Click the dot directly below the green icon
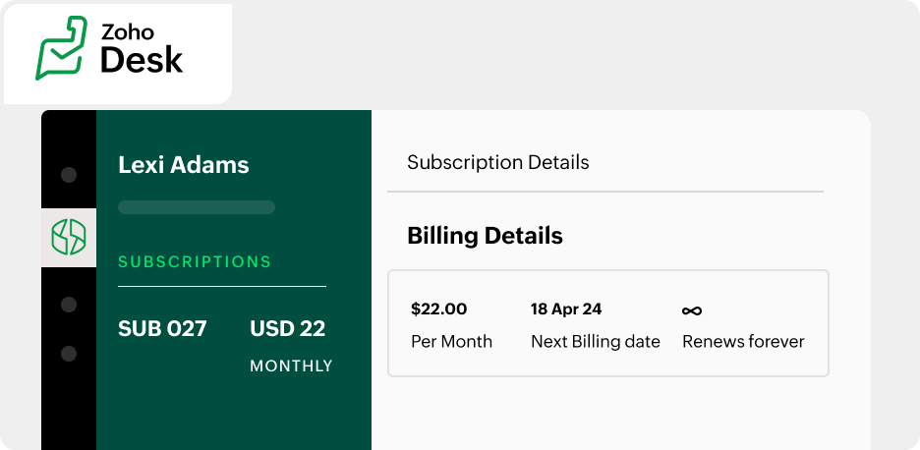920x450 pixels. click(69, 305)
